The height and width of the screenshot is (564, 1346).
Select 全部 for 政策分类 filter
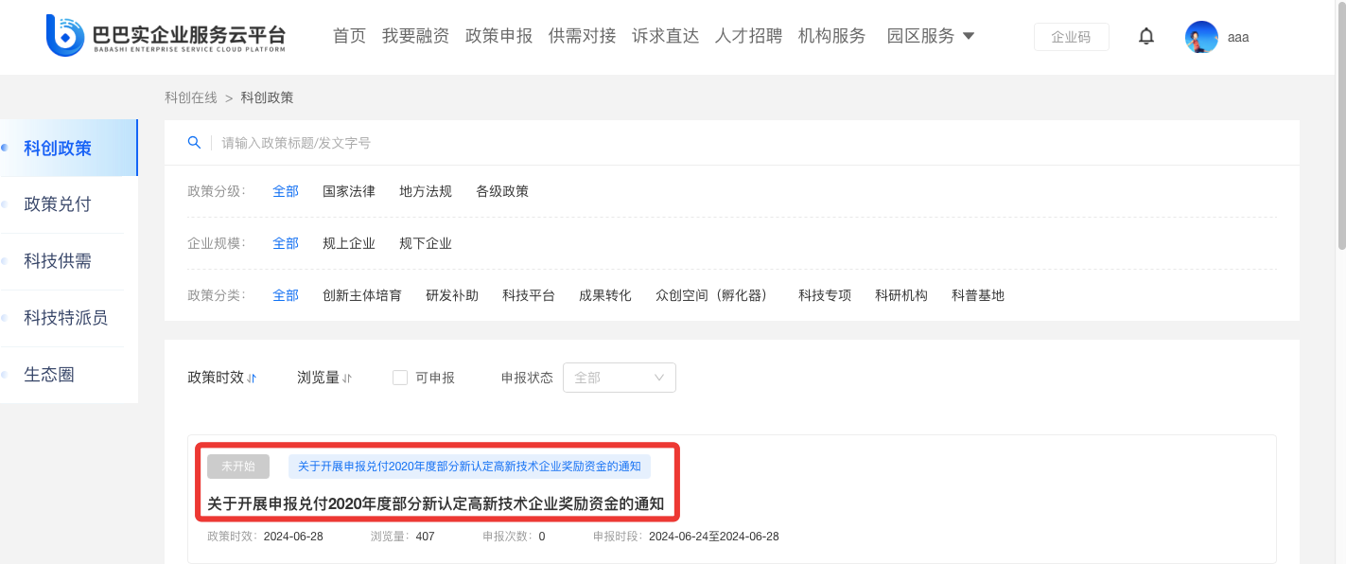pyautogui.click(x=286, y=295)
